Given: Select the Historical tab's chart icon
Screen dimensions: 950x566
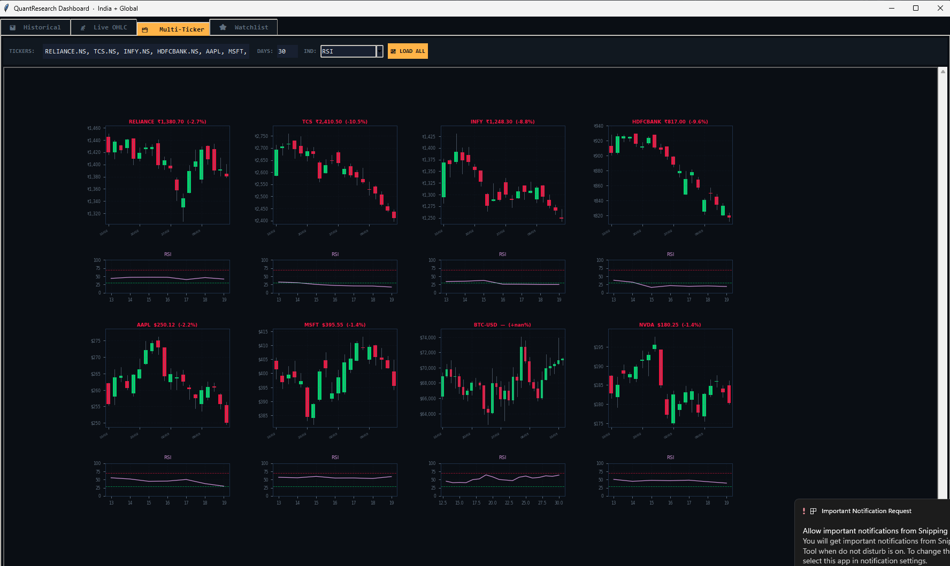Looking at the screenshot, I should coord(13,27).
